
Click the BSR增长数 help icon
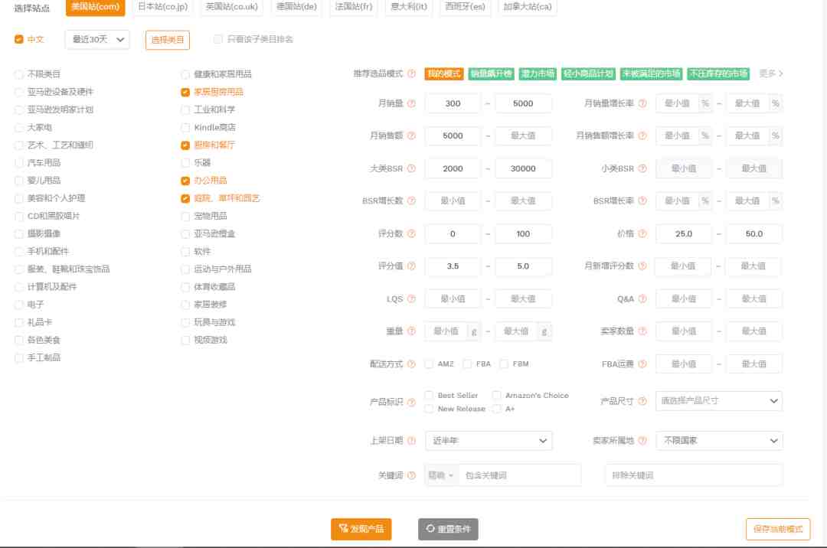[x=411, y=201]
